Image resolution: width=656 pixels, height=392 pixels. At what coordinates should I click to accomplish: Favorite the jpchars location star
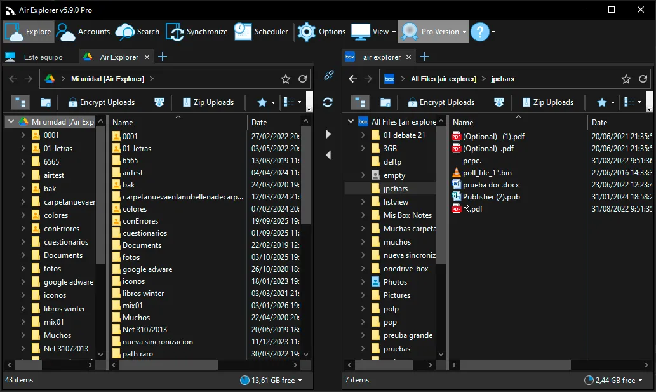click(626, 79)
